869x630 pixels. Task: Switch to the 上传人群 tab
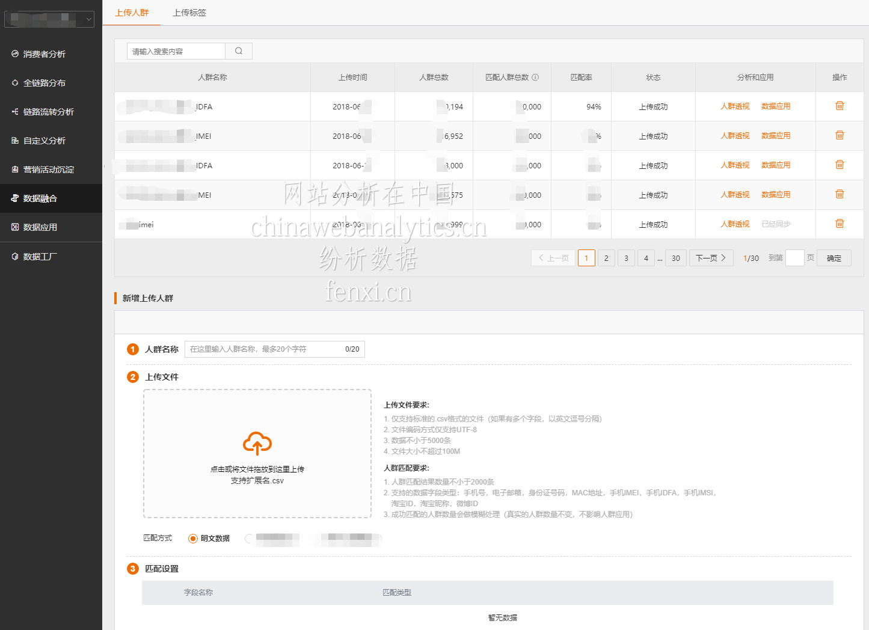(x=132, y=13)
